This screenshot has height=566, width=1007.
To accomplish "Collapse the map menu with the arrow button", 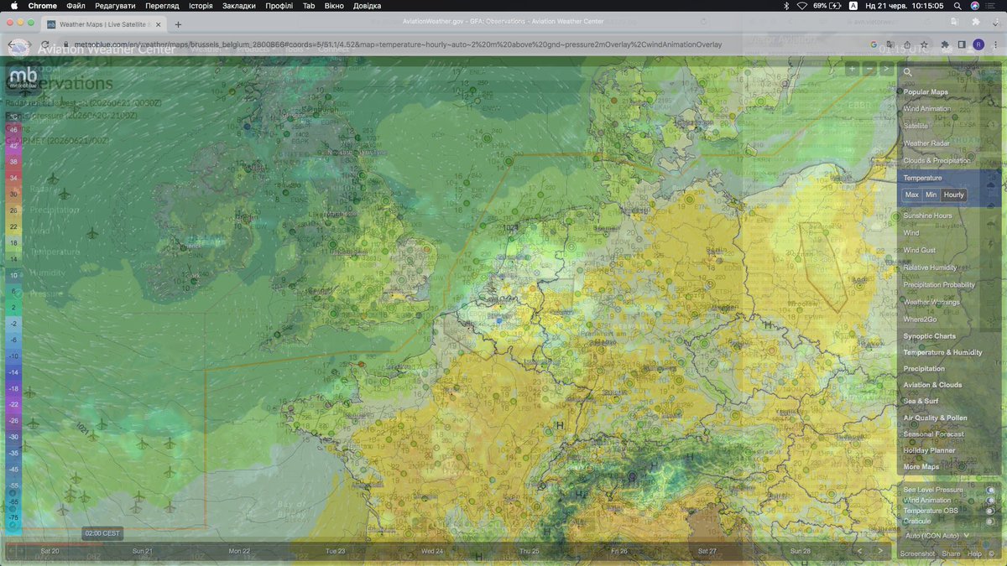I will [x=887, y=69].
